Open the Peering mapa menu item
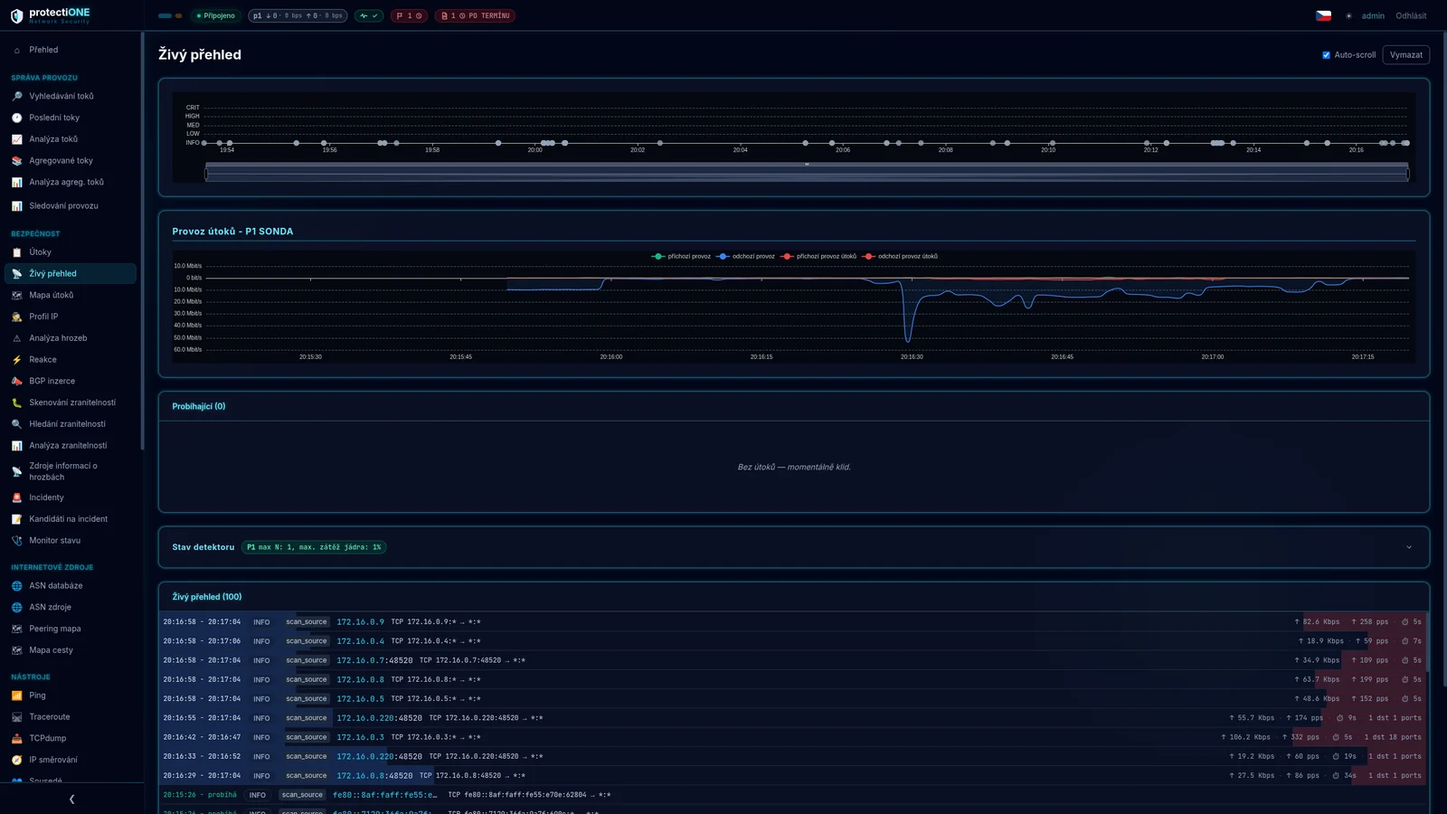This screenshot has width=1447, height=814. pyautogui.click(x=71, y=629)
